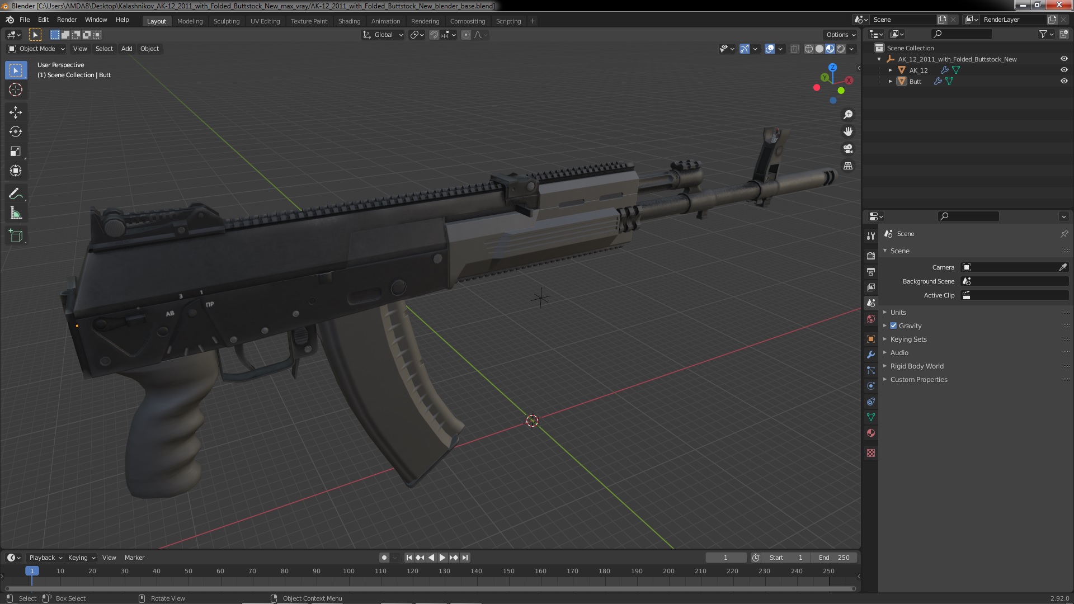Select the Transform tool
This screenshot has width=1074, height=604.
[x=16, y=171]
